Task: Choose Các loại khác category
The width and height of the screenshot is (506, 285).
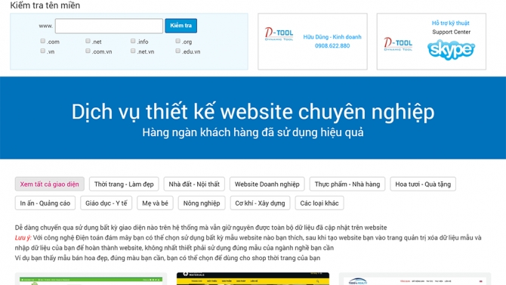Action: [x=319, y=203]
